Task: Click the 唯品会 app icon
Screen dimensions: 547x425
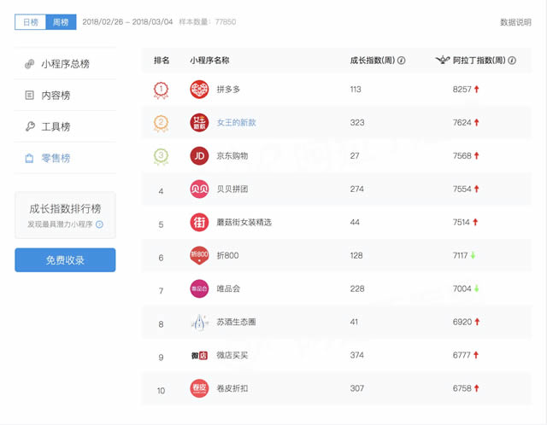Action: 199,288
